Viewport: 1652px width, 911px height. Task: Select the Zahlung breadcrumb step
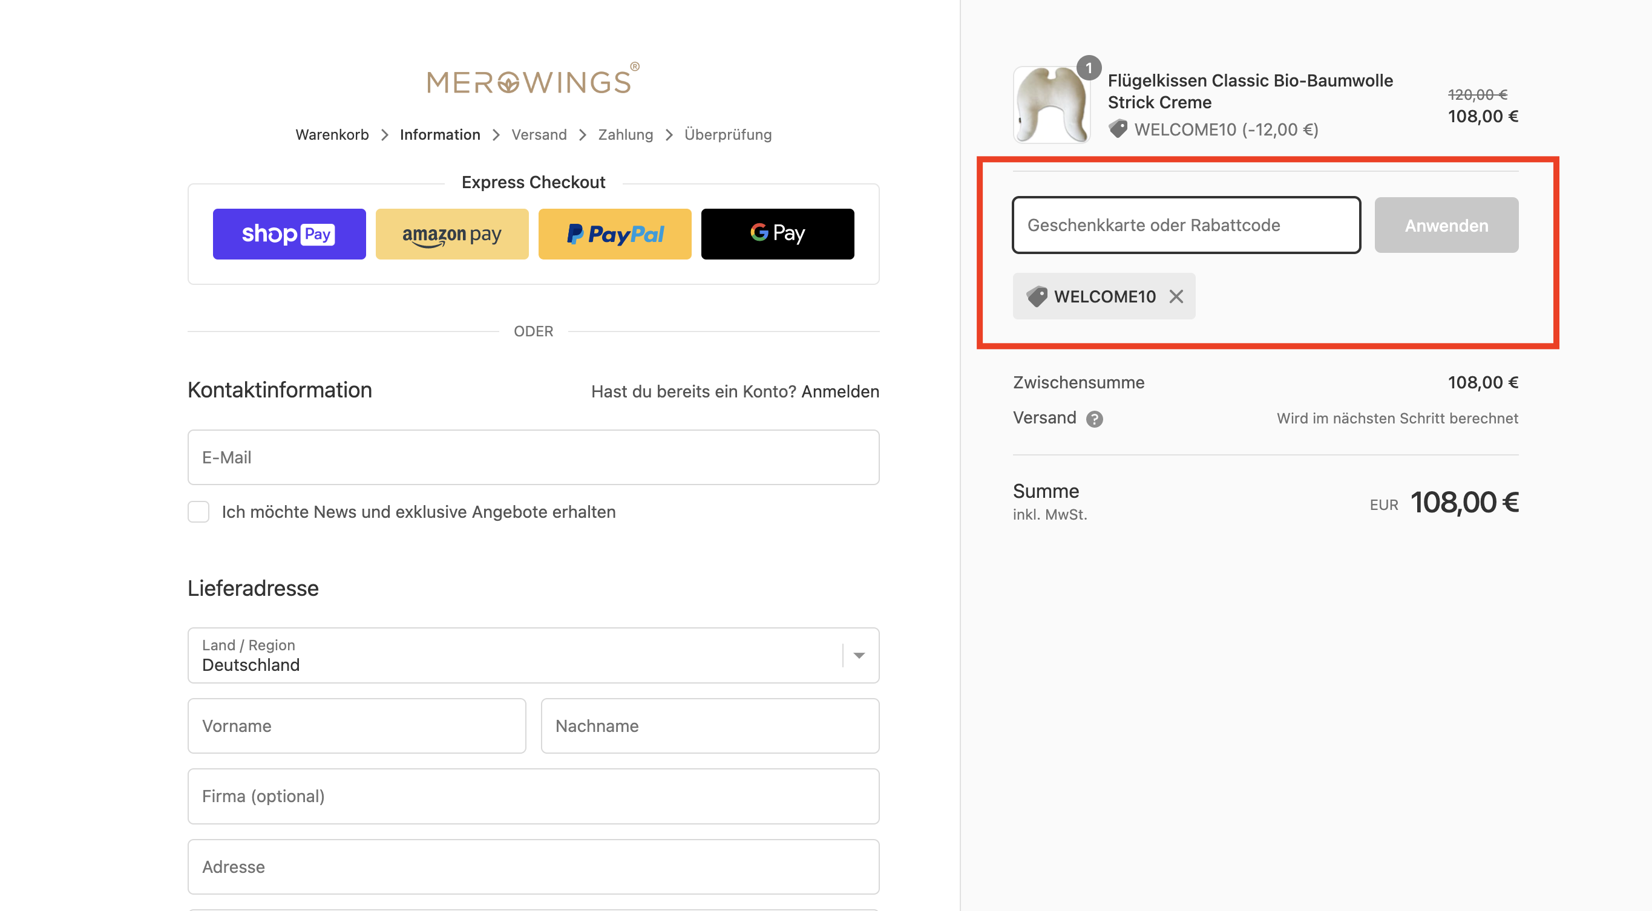point(625,135)
